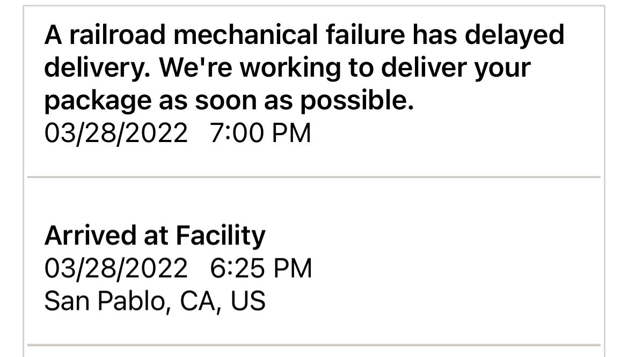Click the divider line above Arrived at Facility
The height and width of the screenshot is (357, 628).
click(313, 177)
